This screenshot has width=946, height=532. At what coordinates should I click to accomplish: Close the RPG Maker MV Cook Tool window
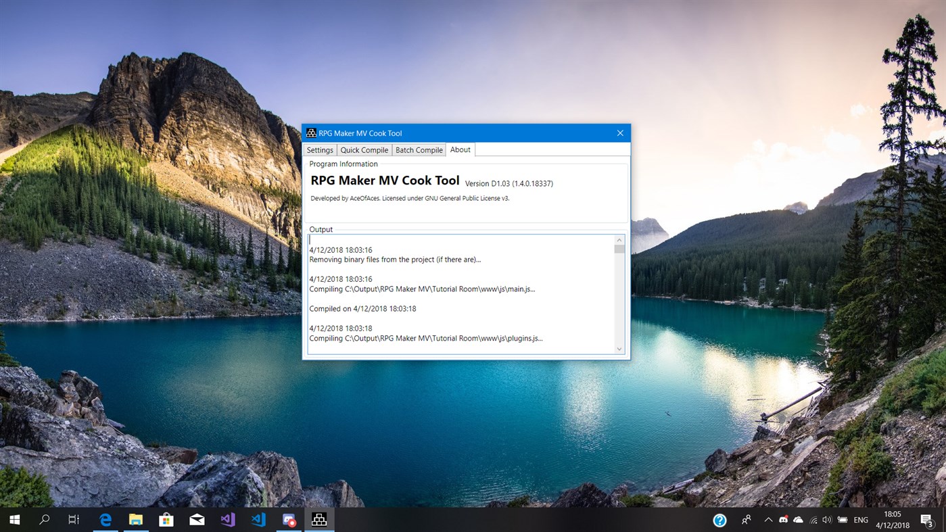point(620,133)
